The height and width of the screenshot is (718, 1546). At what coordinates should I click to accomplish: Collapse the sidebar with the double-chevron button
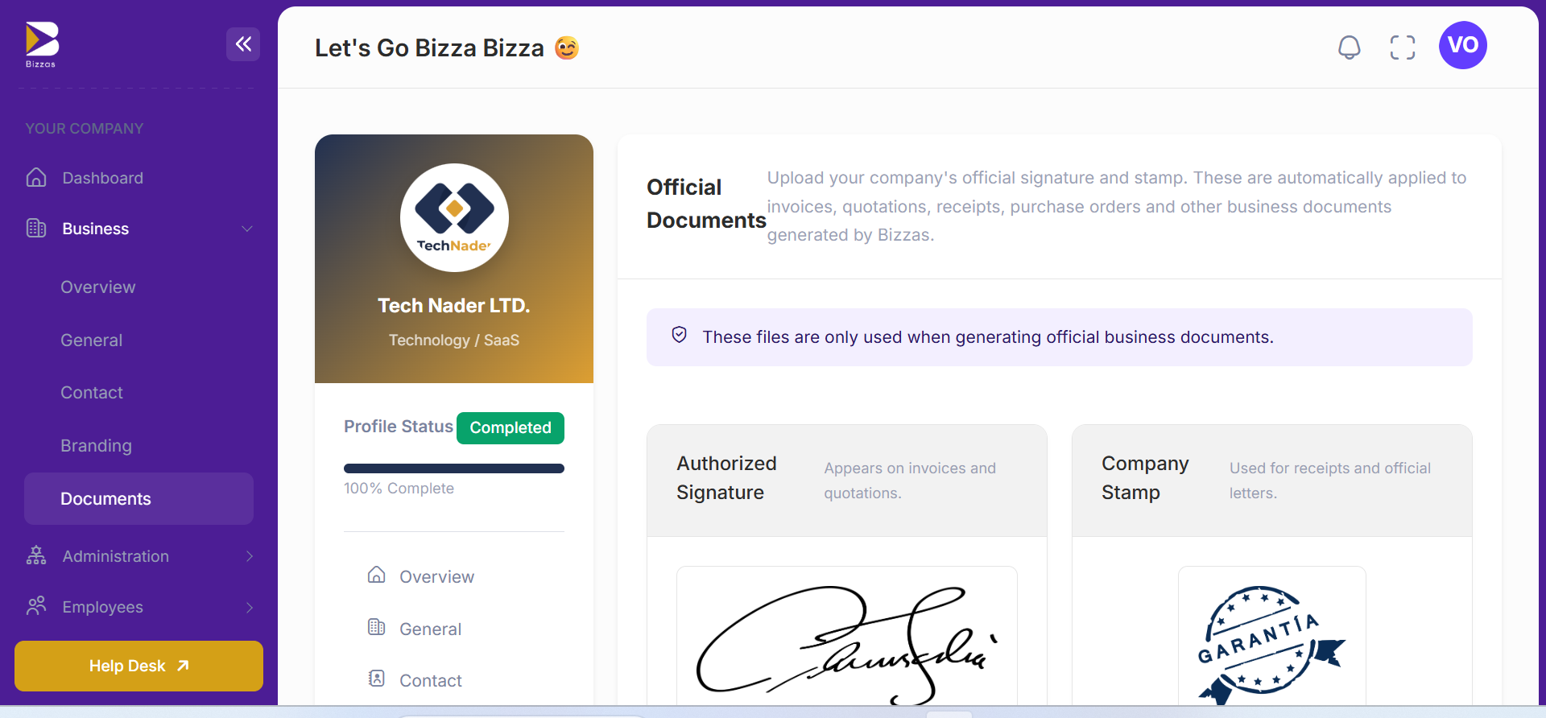click(x=243, y=44)
